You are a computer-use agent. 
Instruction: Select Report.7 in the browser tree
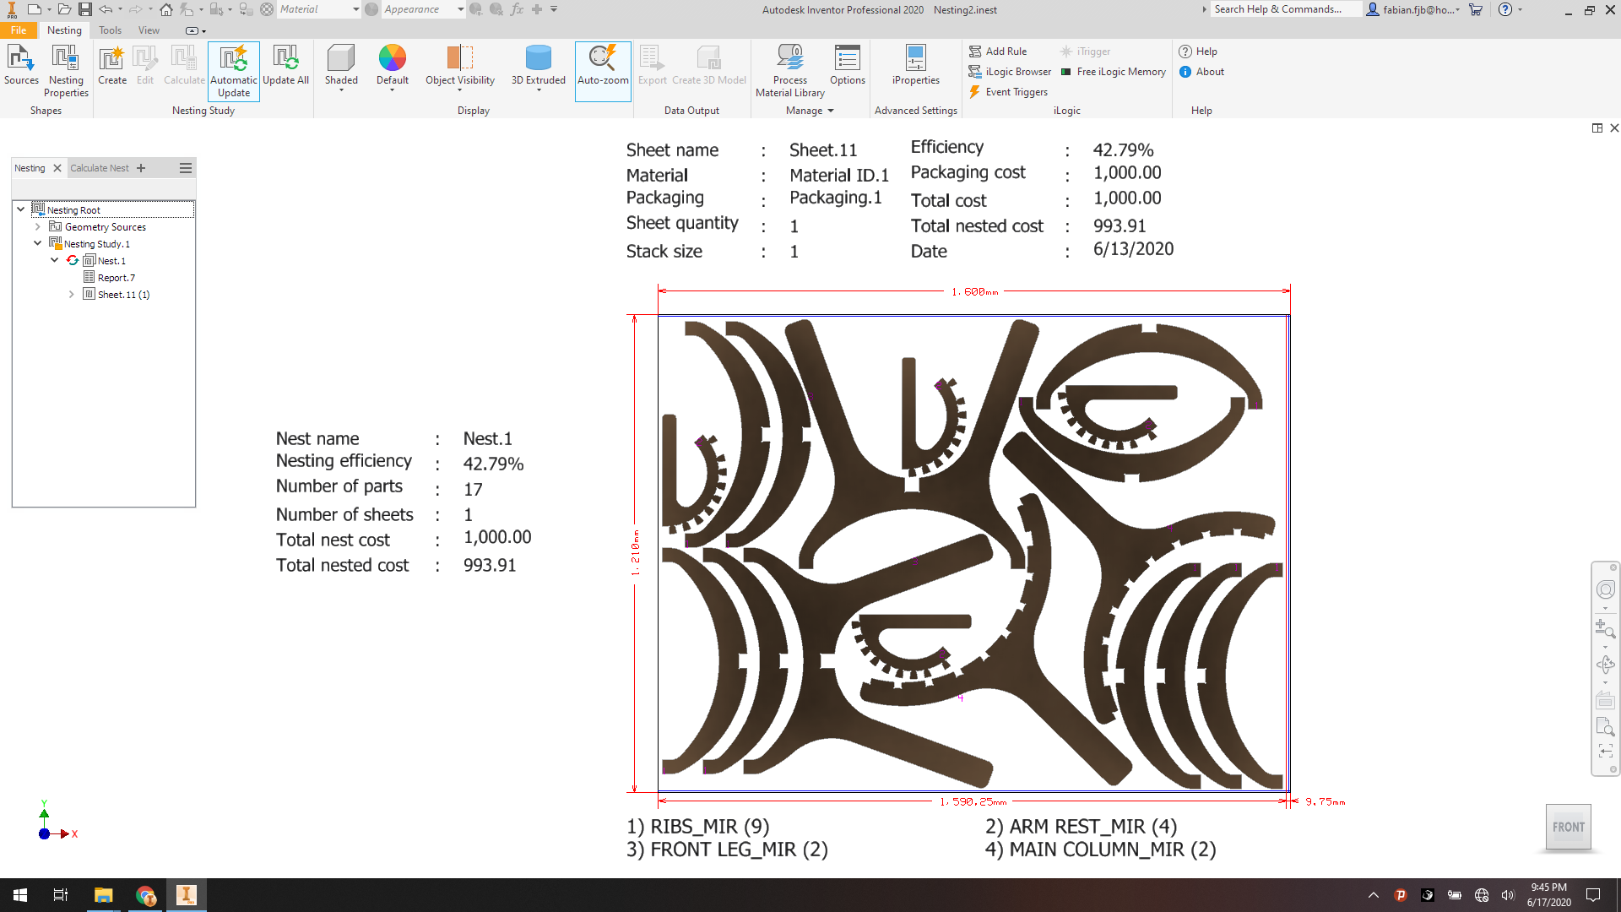[x=116, y=278]
